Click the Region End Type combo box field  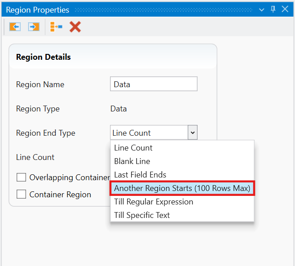tap(148, 133)
